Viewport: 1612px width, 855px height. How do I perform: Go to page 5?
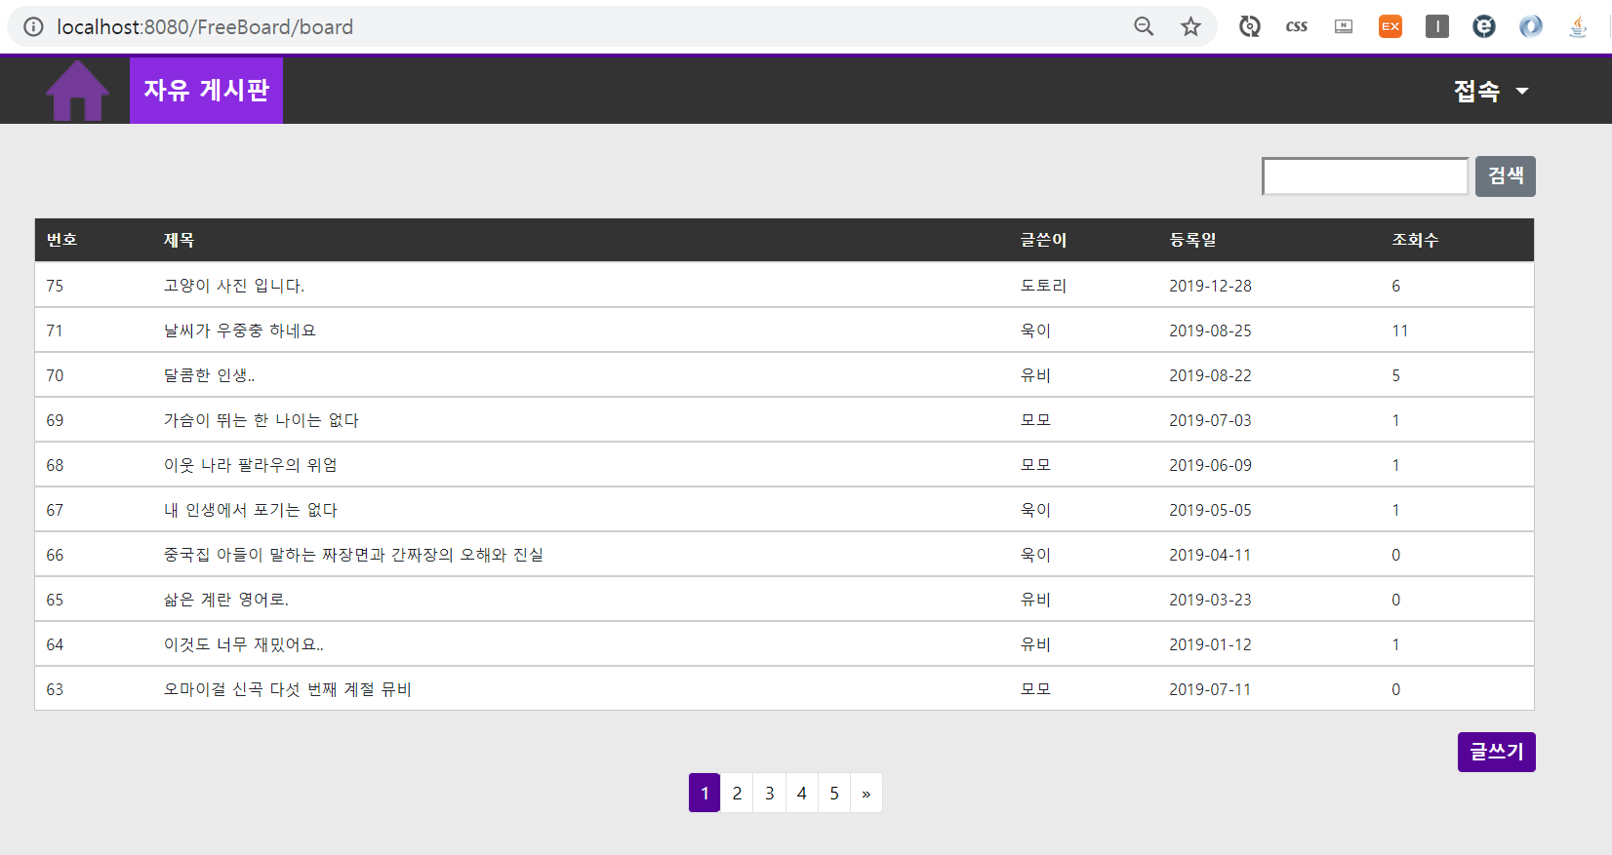coord(834,793)
